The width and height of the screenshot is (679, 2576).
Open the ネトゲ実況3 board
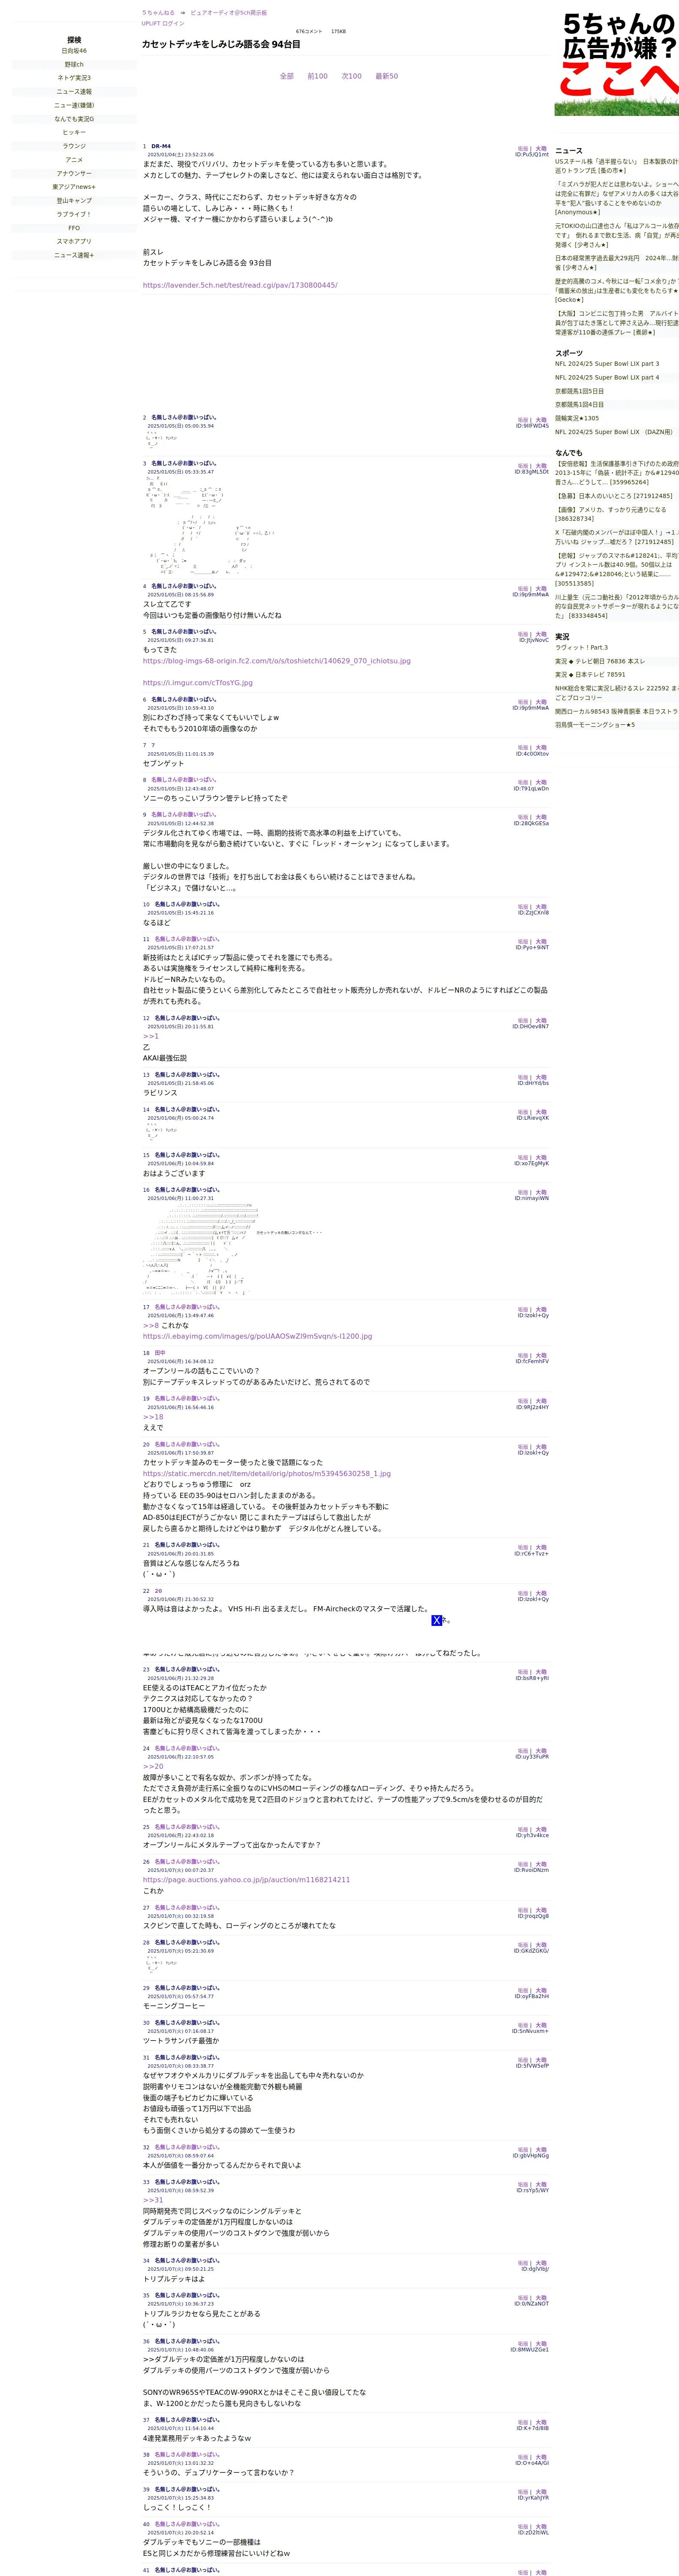[74, 78]
